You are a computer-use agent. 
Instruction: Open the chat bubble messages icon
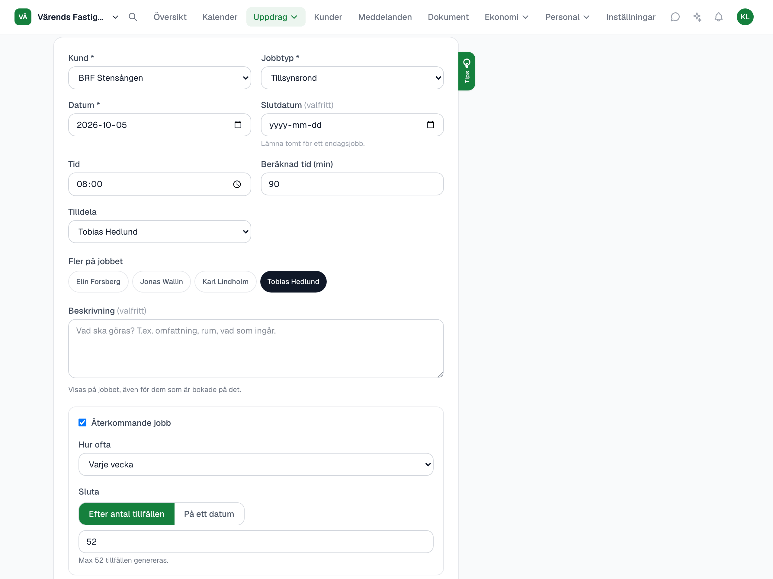pos(675,17)
